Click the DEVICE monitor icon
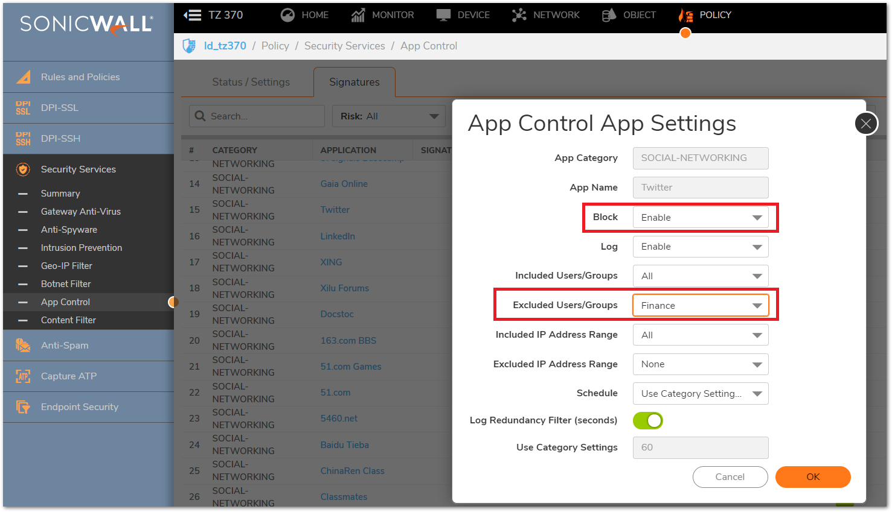This screenshot has width=892, height=512. tap(444, 15)
